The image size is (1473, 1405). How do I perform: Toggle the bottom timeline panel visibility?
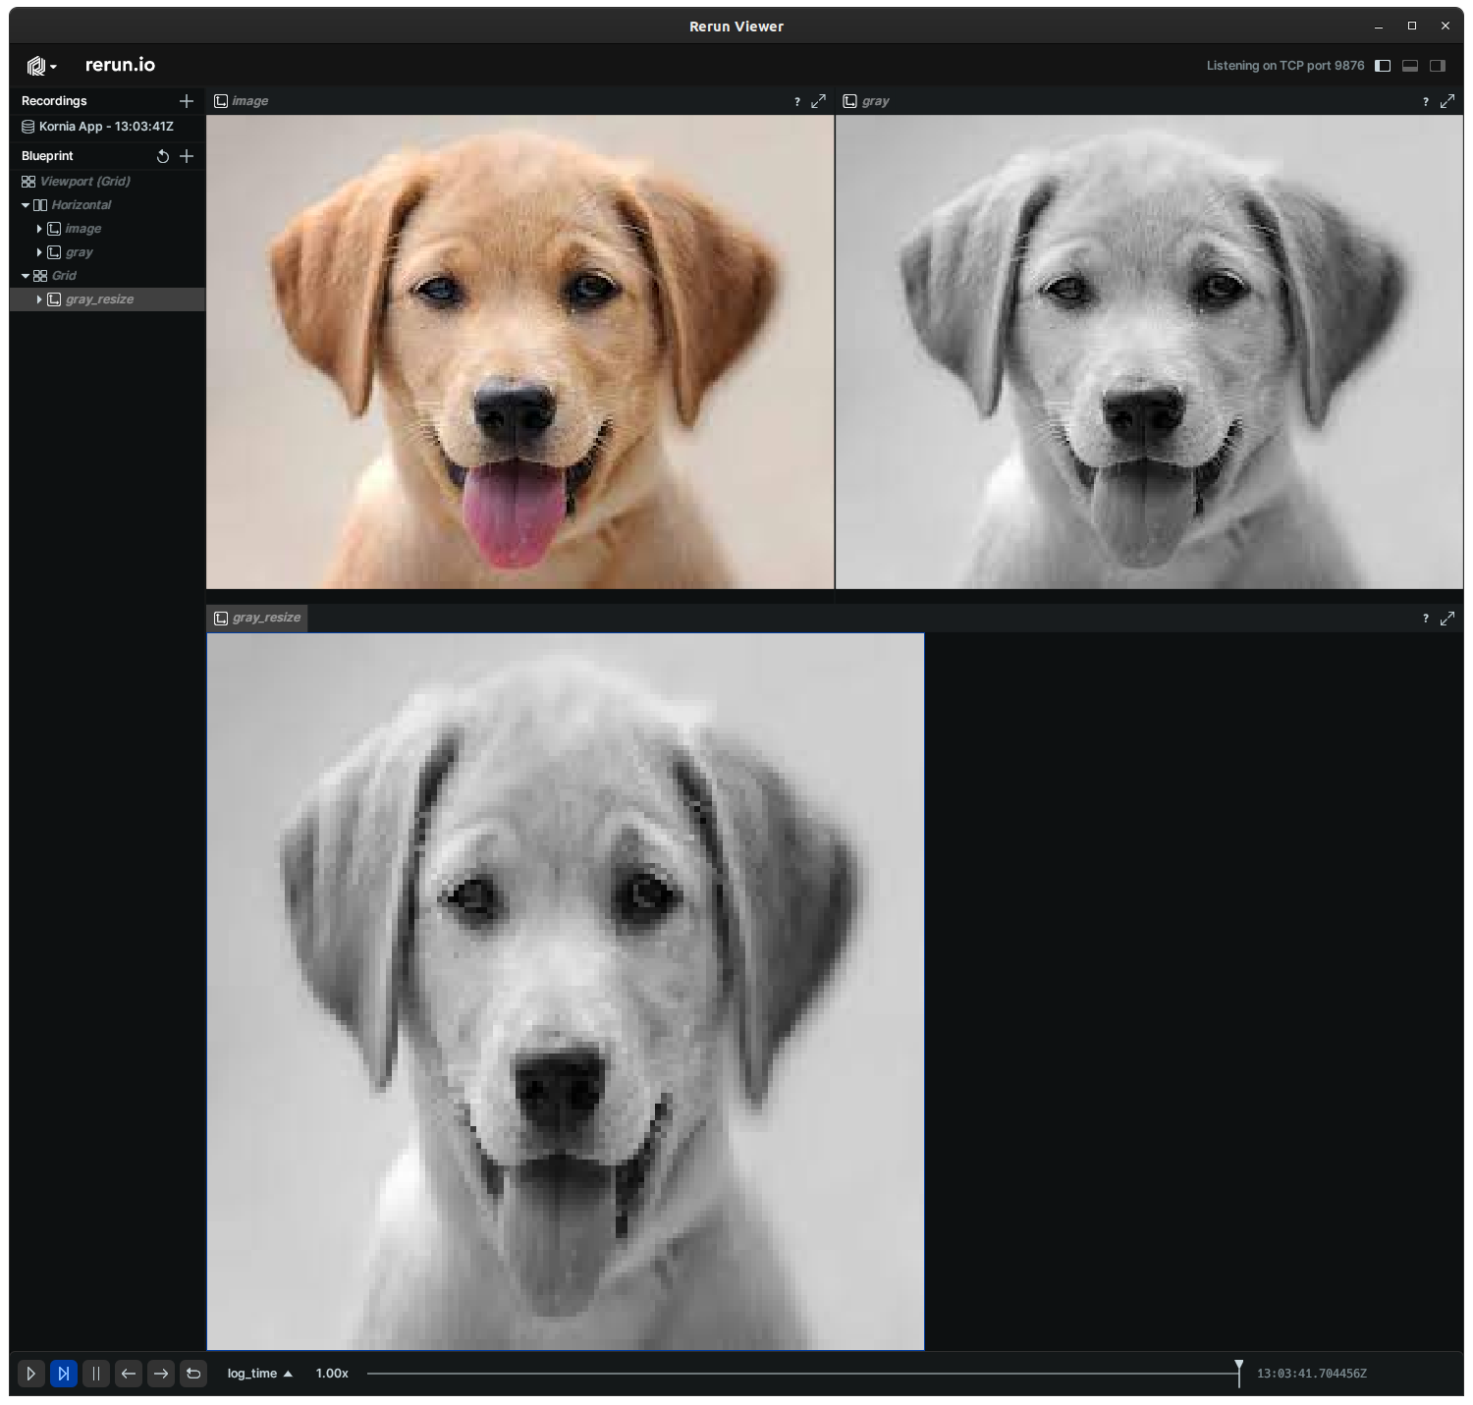1411,65
